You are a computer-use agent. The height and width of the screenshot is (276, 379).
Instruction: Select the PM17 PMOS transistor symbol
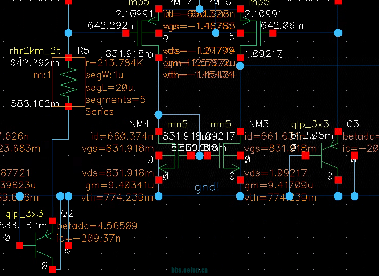pos(147,33)
